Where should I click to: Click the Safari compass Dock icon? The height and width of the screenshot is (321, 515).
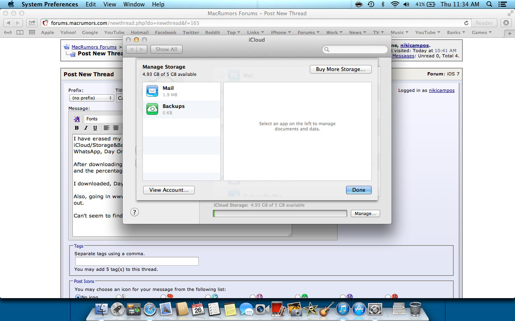click(x=150, y=309)
